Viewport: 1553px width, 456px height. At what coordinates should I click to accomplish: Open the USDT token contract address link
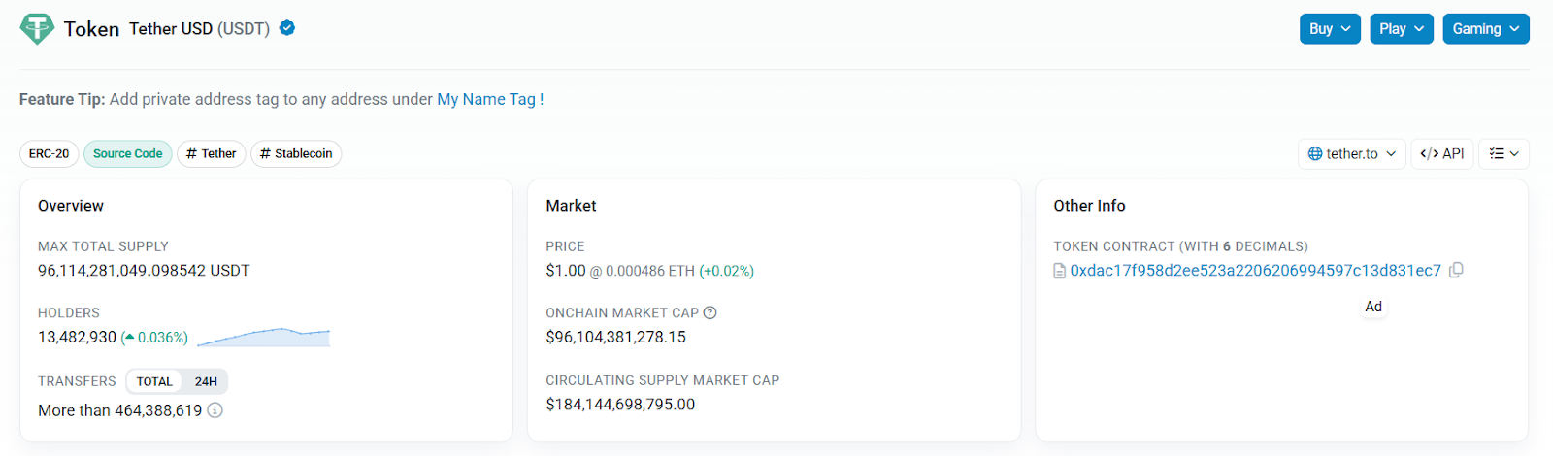pyautogui.click(x=1255, y=271)
